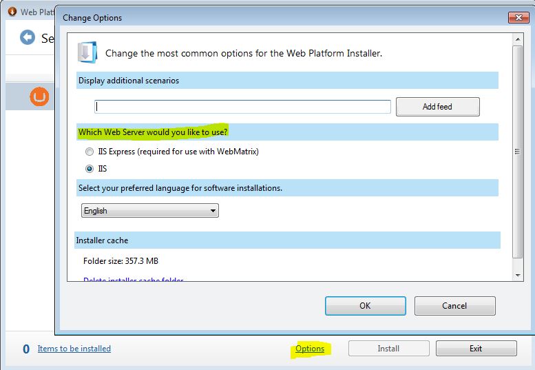
Task: Click the items count 0 number
Action: click(26, 349)
